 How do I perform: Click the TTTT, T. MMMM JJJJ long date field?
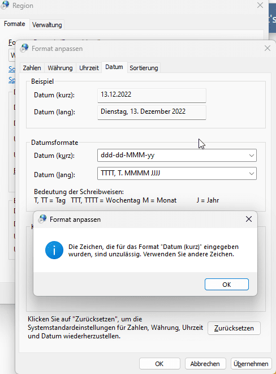tap(177, 173)
